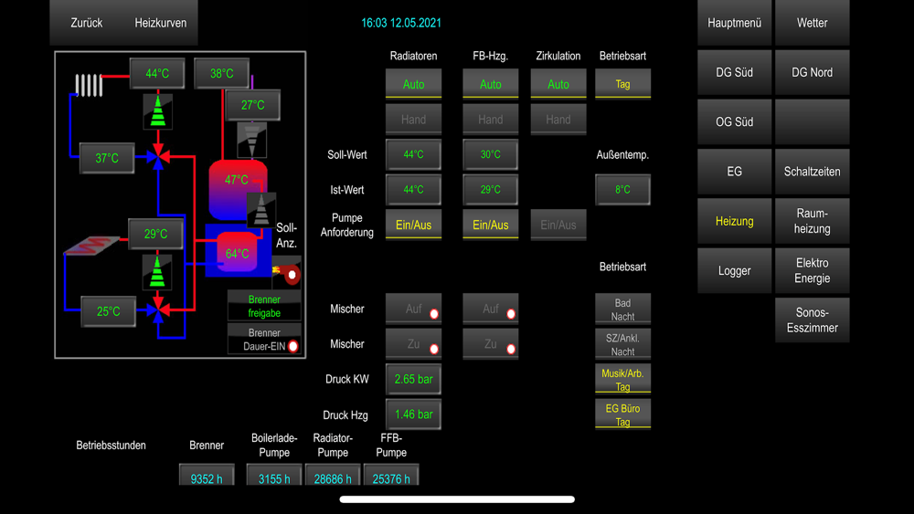
Task: Open the Hauptmenü page
Action: [735, 23]
